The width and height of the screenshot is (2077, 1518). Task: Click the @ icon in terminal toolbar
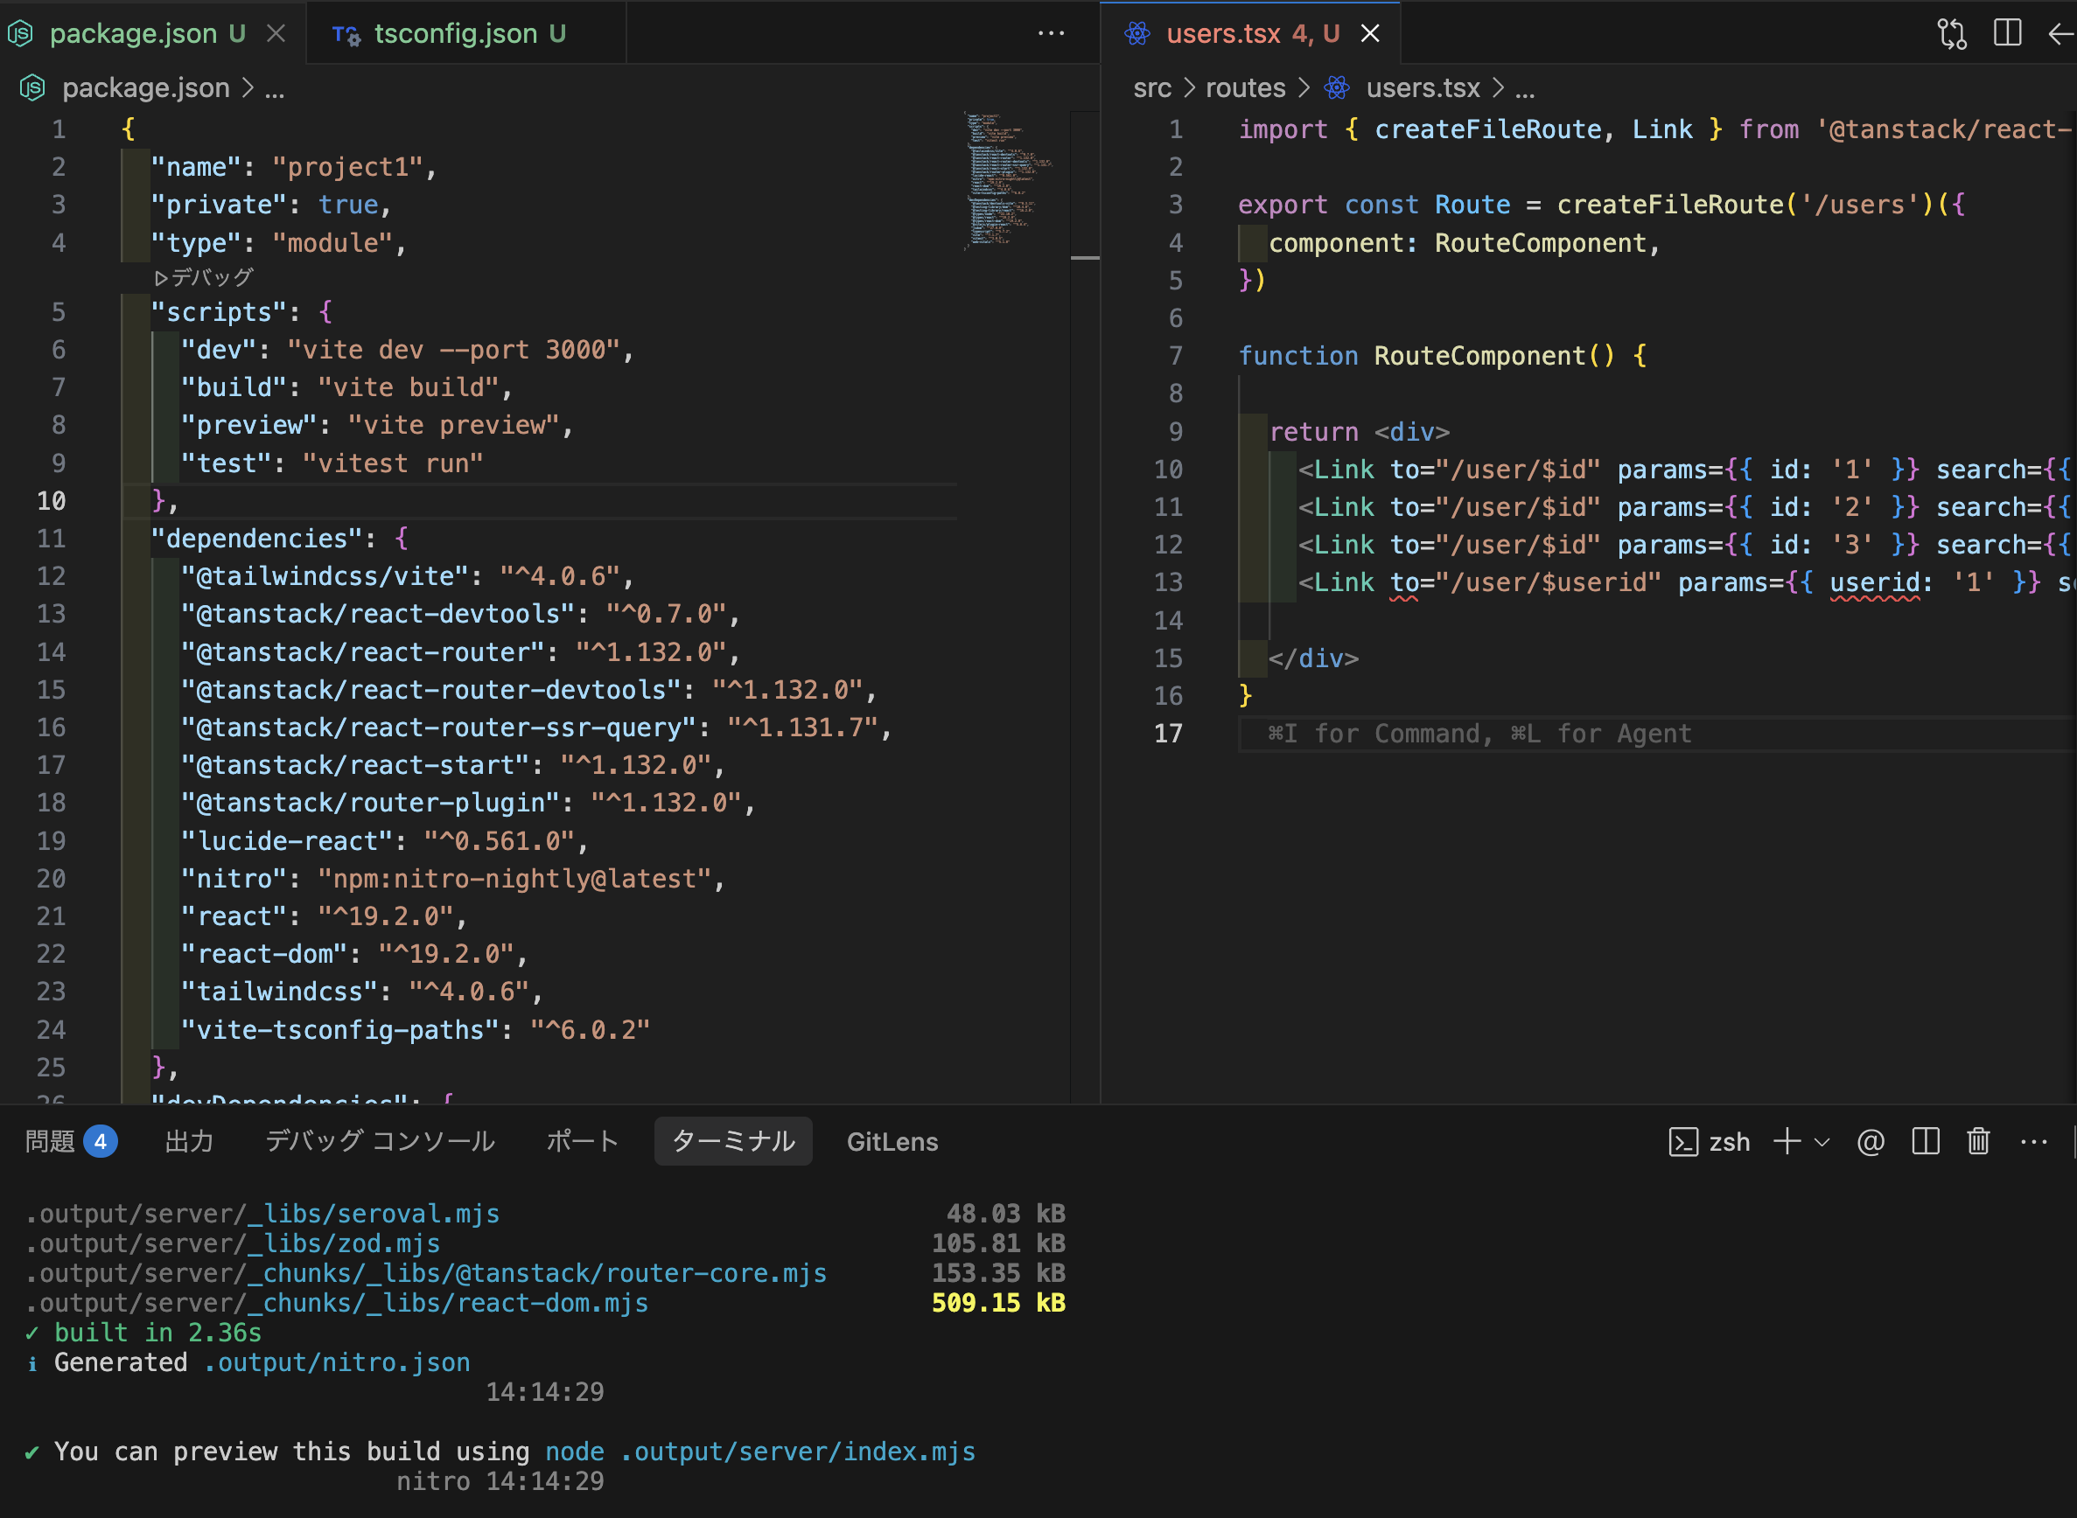1871,1141
